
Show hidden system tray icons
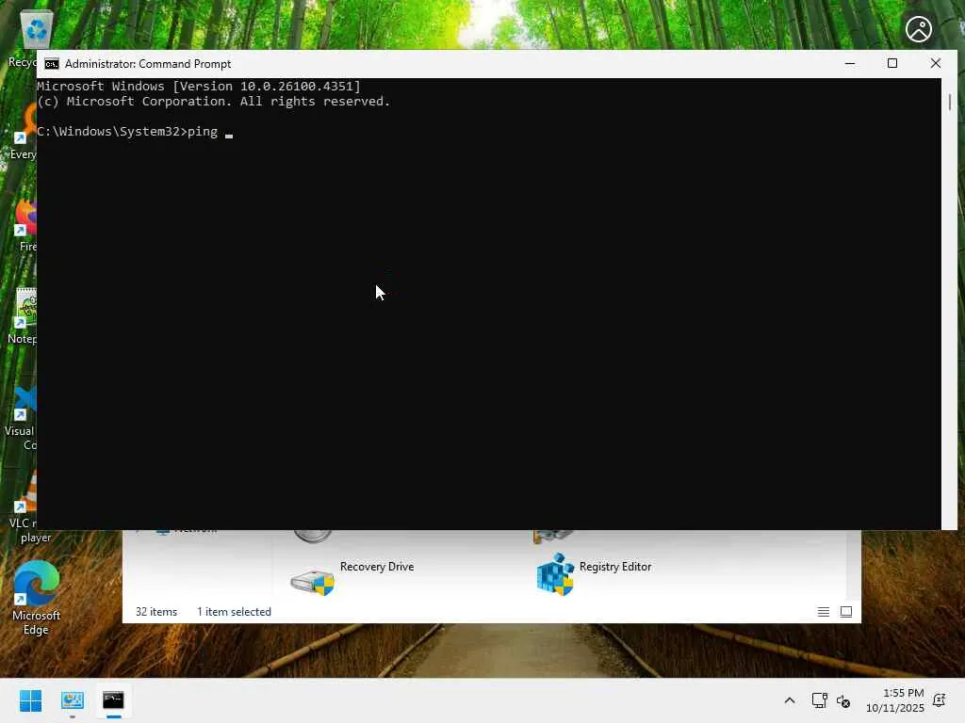tap(790, 700)
